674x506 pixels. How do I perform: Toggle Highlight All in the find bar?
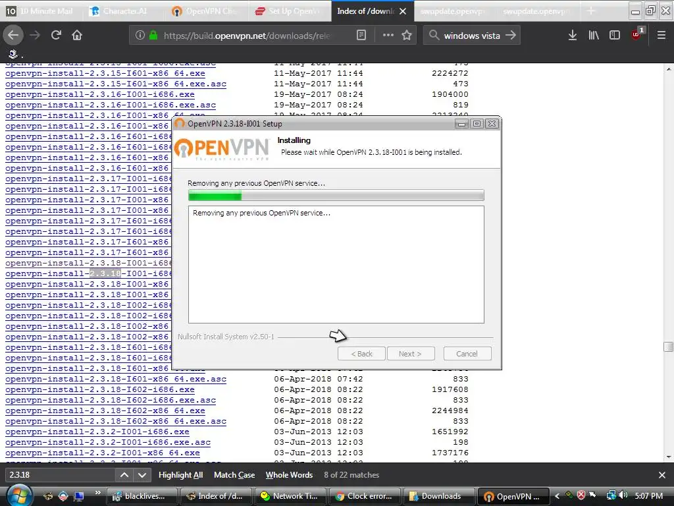180,475
